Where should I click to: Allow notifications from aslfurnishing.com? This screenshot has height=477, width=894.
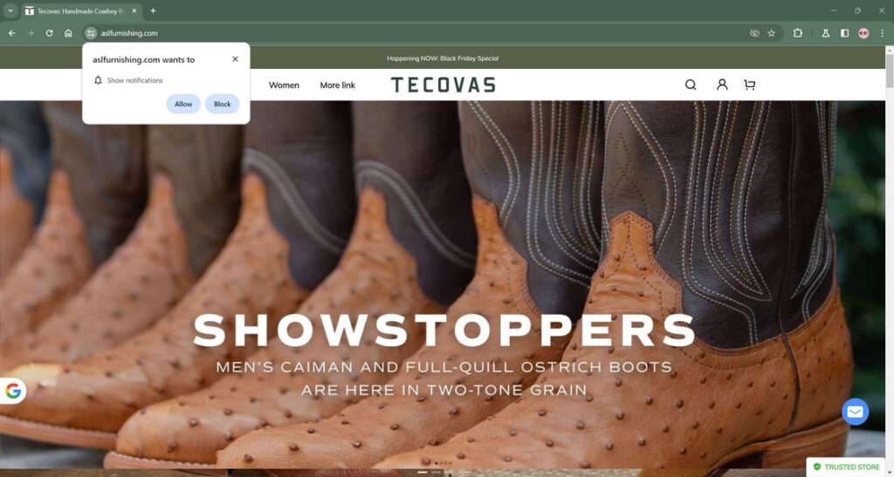(183, 104)
